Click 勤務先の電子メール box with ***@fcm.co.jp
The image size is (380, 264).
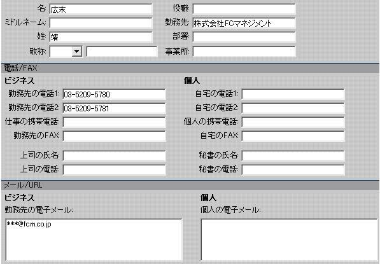pyautogui.click(x=94, y=240)
